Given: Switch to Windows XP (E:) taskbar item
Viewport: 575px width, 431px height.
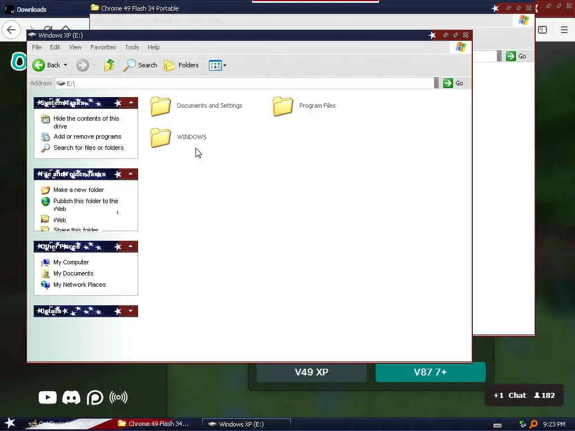Looking at the screenshot, I should pos(247,424).
